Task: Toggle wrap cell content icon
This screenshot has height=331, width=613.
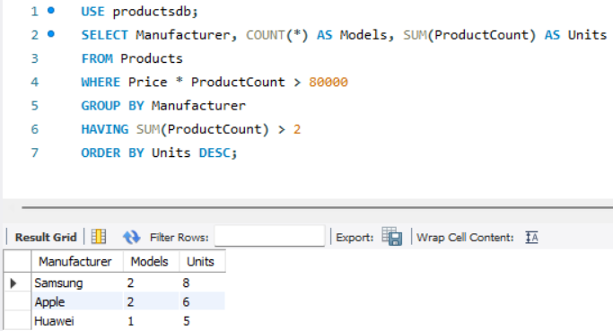Action: [531, 237]
